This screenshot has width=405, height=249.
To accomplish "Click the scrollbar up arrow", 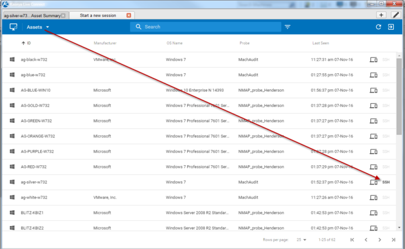I will tap(399, 56).
